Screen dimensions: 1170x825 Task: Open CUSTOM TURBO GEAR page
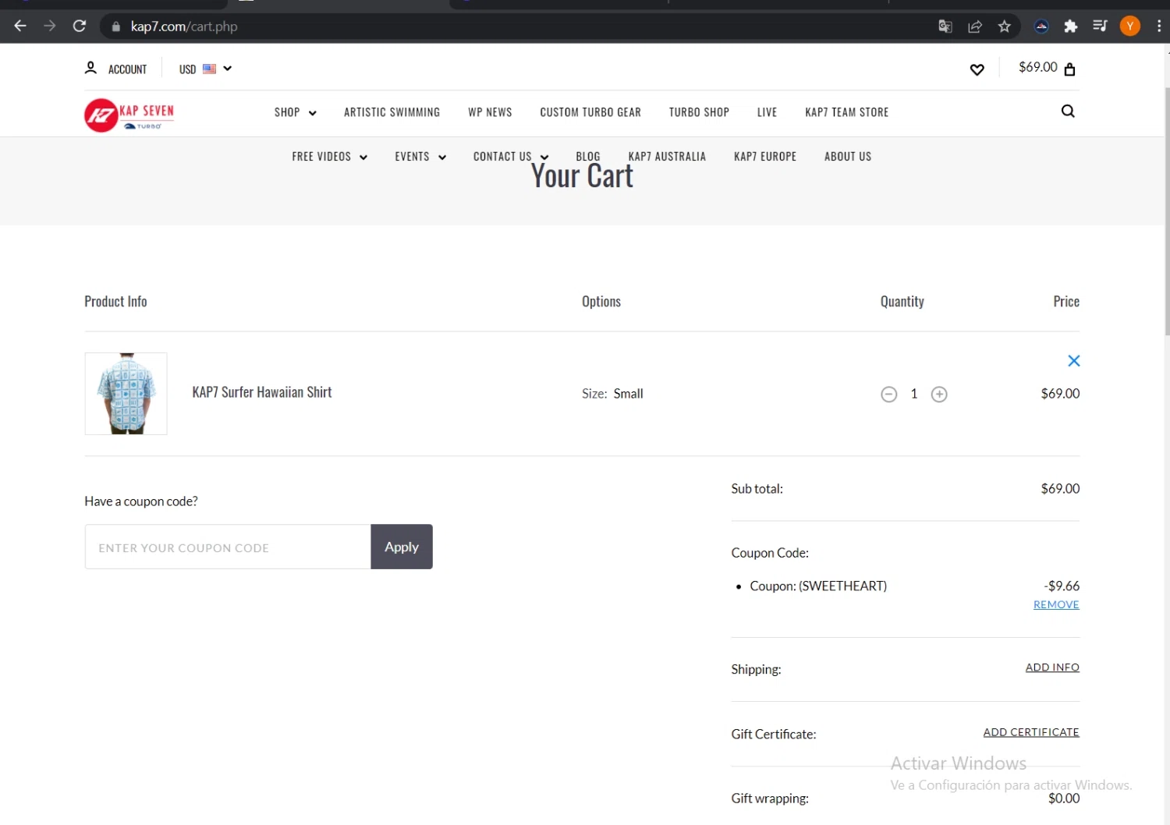[x=590, y=112]
